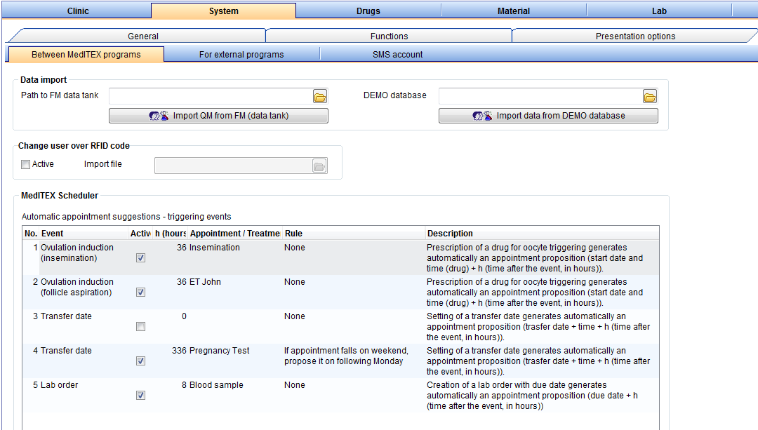Image resolution: width=758 pixels, height=430 pixels.
Task: Check Active for row 3 Transfer date
Action: (x=140, y=327)
